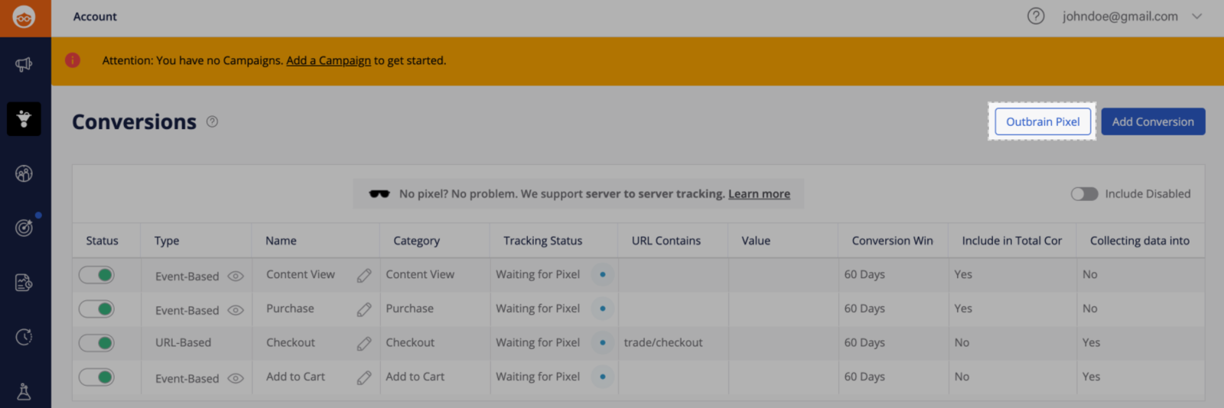
Task: View code for Content View event
Action: [236, 277]
